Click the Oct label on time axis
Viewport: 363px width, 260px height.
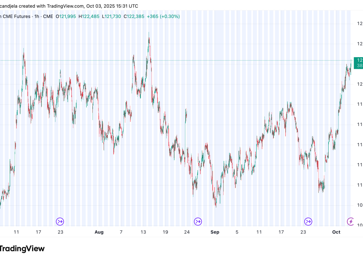pos(336,232)
